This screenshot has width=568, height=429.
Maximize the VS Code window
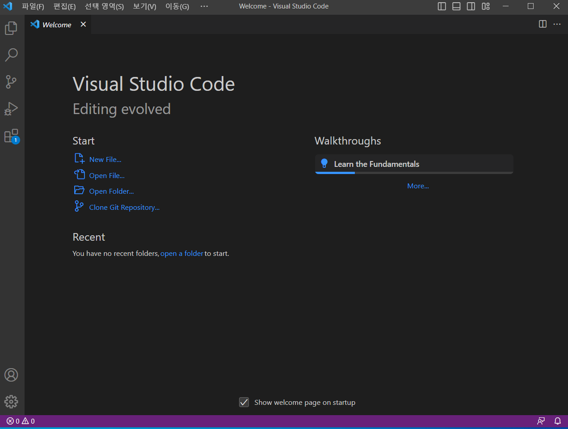pos(530,6)
